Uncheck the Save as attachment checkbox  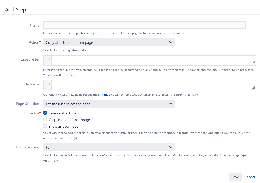pos(45,113)
